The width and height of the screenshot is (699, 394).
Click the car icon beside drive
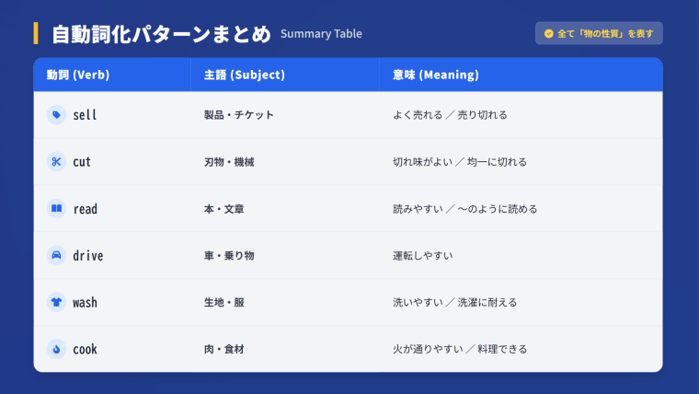(56, 256)
